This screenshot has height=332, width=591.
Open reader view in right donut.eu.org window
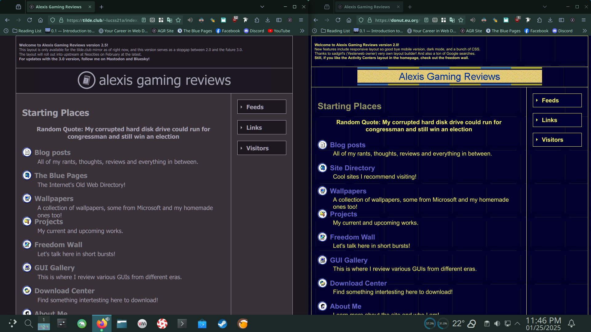pyautogui.click(x=426, y=20)
